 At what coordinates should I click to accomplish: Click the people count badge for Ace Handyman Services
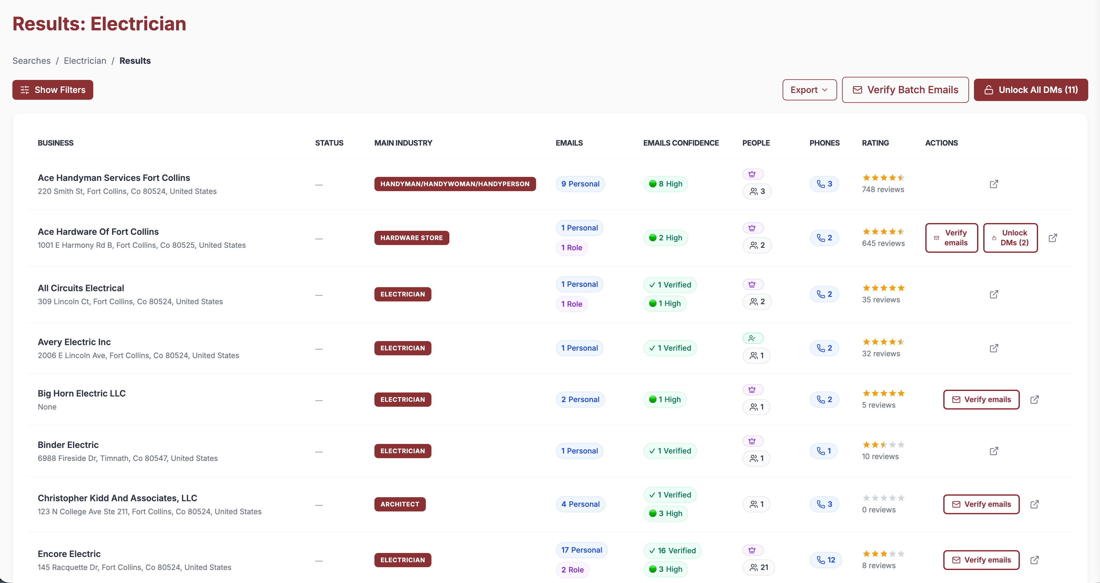coord(757,191)
